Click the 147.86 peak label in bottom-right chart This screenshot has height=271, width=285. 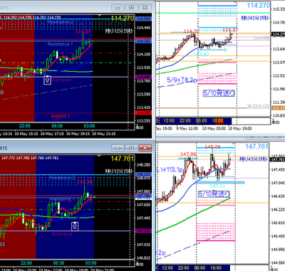click(188, 154)
